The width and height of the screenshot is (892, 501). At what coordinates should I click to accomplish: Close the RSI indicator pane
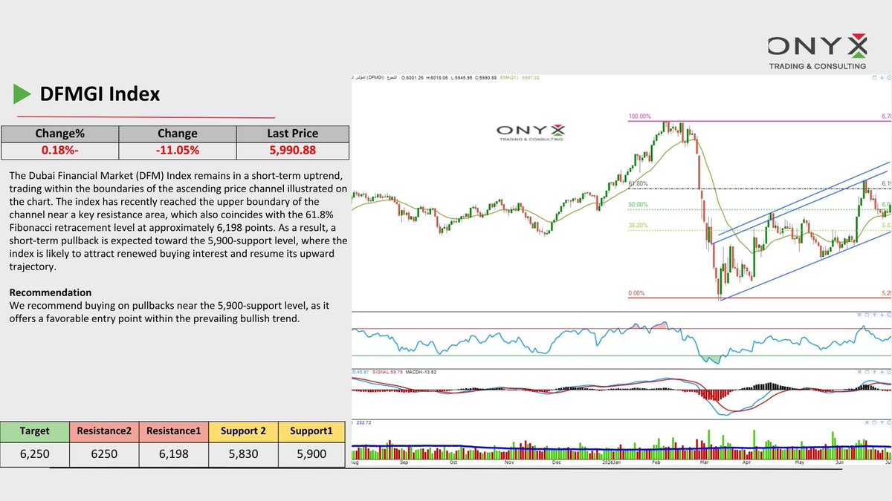(859, 315)
